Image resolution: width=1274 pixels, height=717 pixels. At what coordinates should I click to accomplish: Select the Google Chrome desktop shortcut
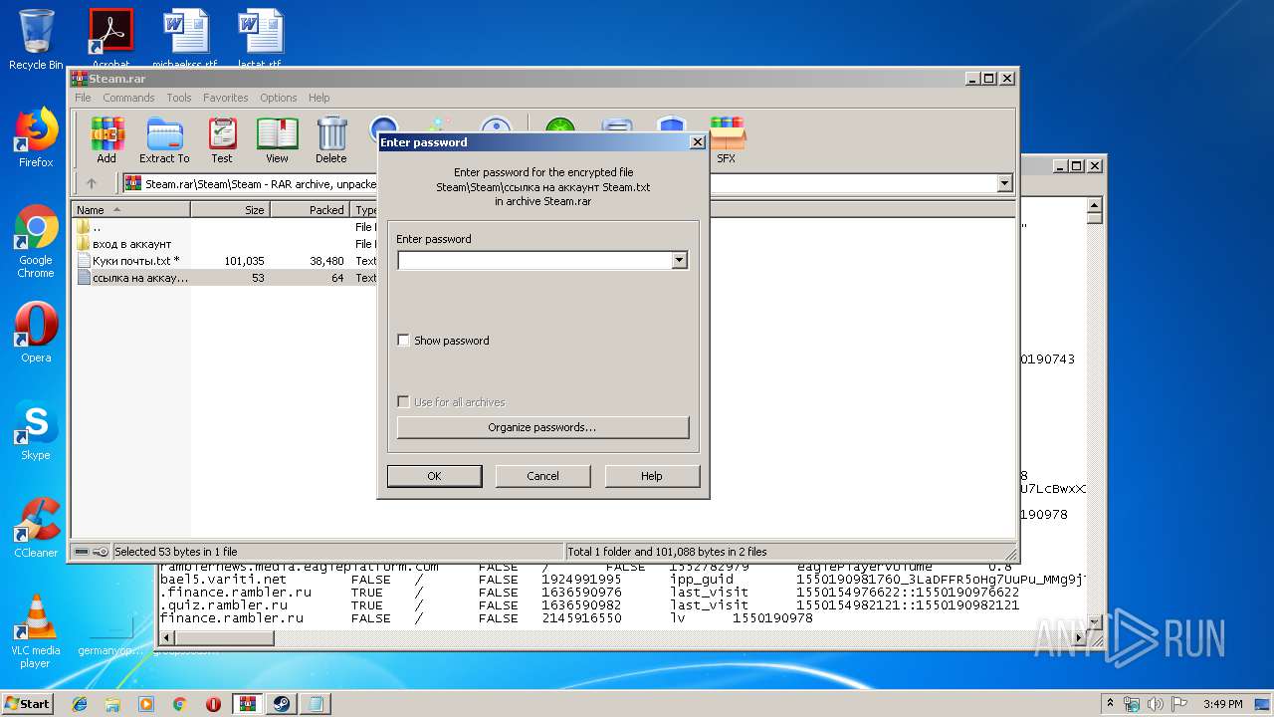[x=36, y=241]
